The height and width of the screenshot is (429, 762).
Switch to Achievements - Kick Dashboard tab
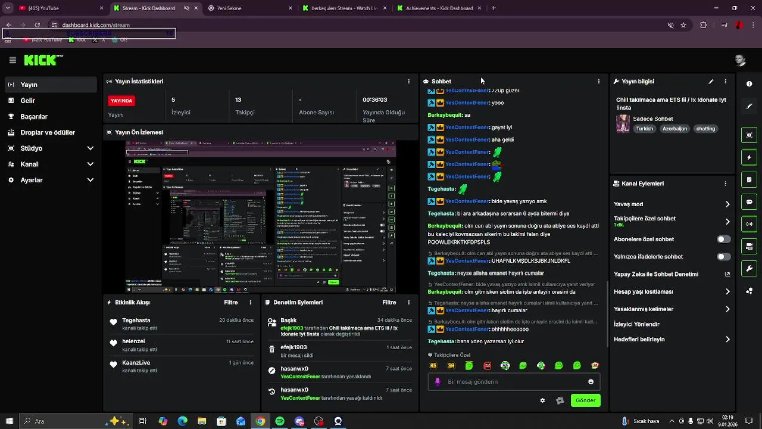click(x=439, y=8)
